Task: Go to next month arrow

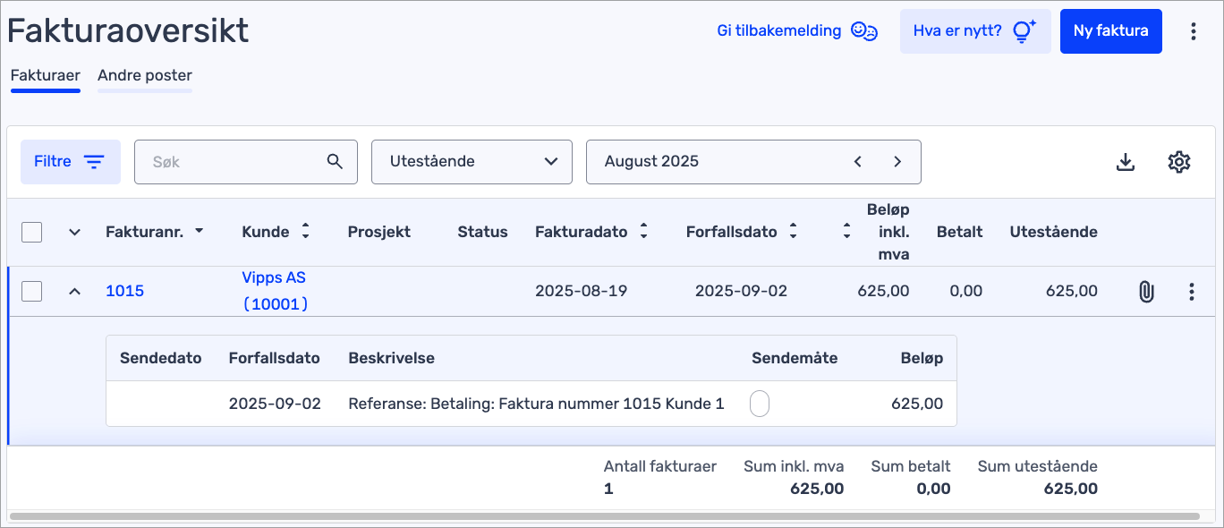Action: [x=897, y=162]
